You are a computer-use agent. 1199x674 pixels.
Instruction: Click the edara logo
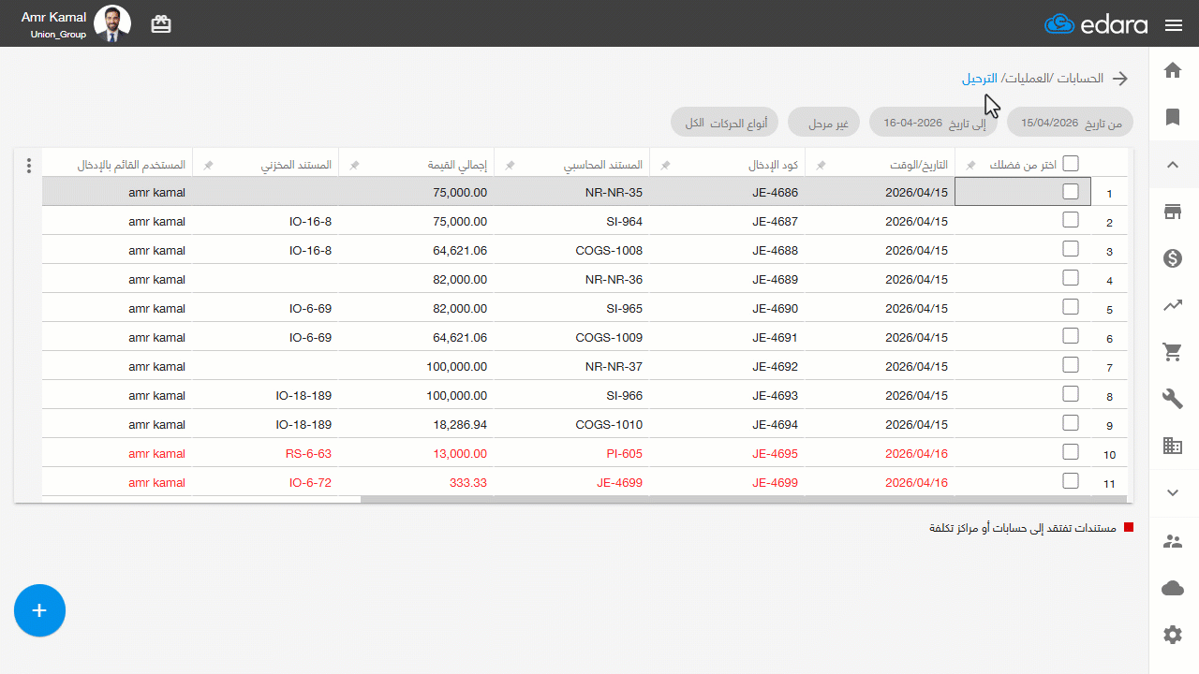(1096, 24)
